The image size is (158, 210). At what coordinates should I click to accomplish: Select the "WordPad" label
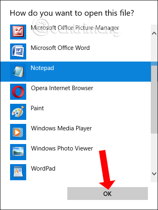(43, 169)
